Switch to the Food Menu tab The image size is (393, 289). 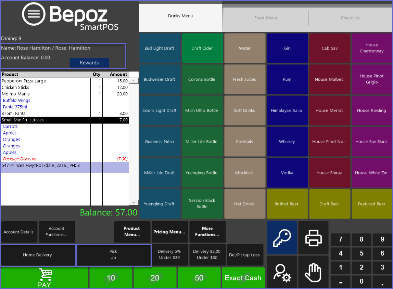265,18
